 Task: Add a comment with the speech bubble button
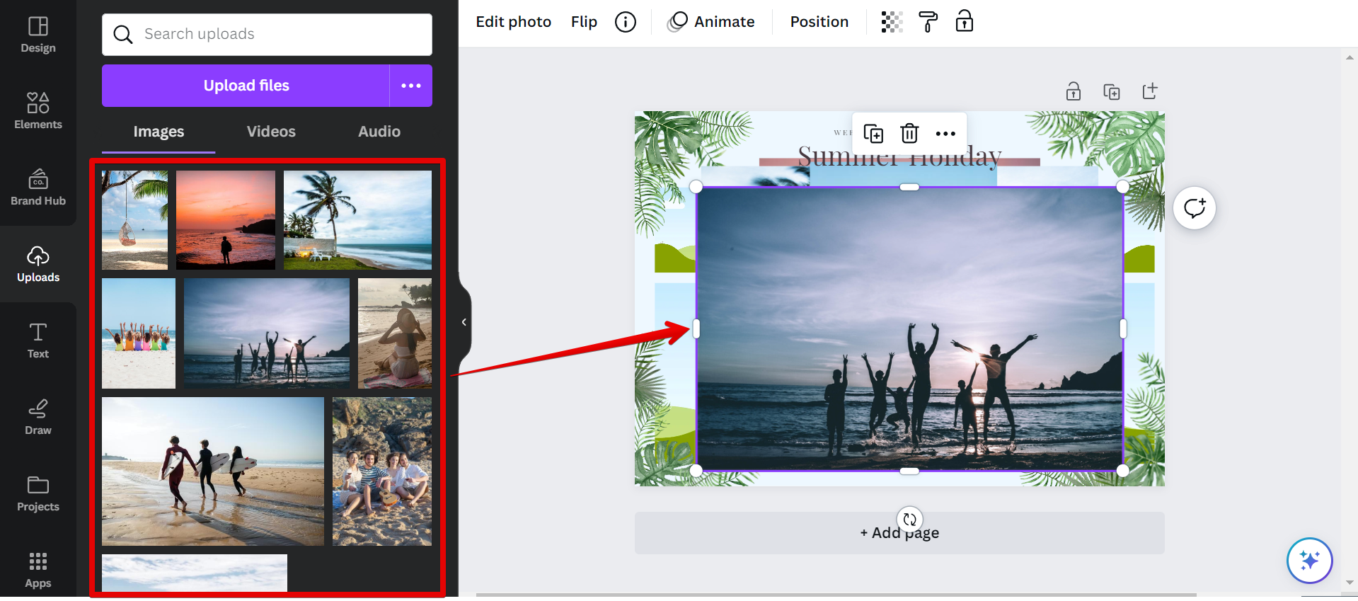[1195, 208]
